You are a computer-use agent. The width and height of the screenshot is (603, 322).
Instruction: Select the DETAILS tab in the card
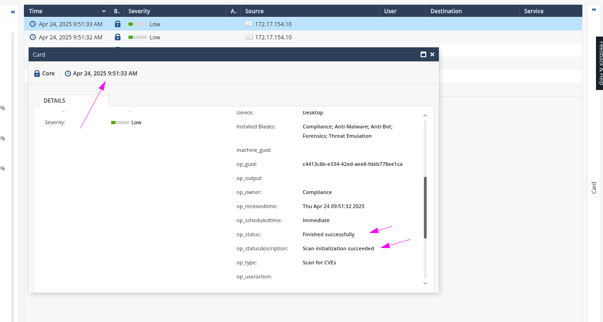[54, 101]
